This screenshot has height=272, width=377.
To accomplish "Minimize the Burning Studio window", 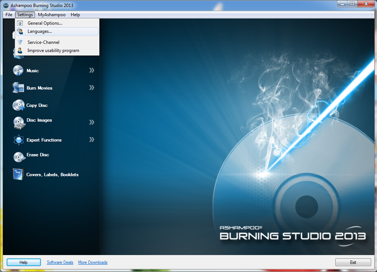I will [342, 4].
